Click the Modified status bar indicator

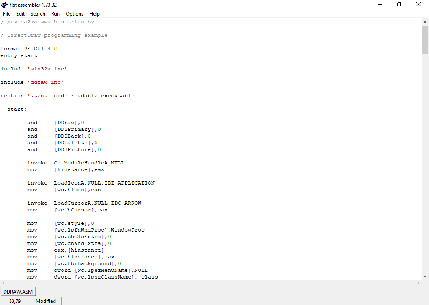46,301
